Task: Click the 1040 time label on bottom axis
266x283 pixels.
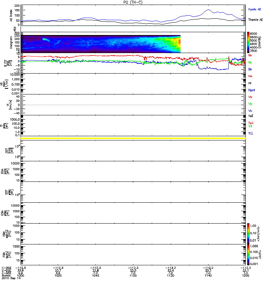Action: [95, 276]
